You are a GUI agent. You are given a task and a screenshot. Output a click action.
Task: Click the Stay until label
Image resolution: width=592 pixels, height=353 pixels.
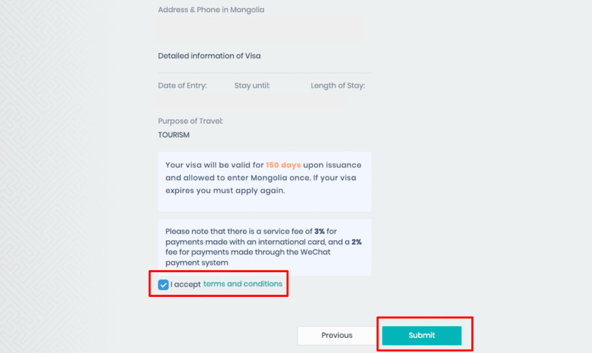(252, 86)
